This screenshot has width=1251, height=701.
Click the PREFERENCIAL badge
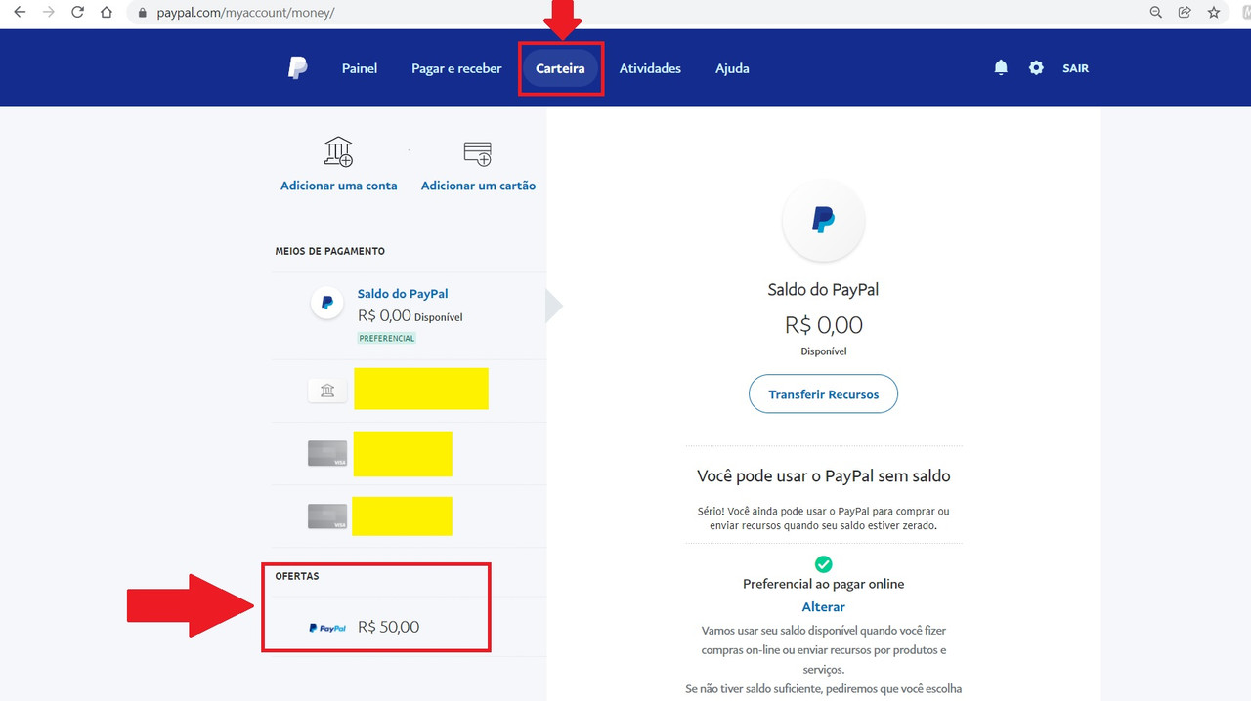(x=387, y=338)
